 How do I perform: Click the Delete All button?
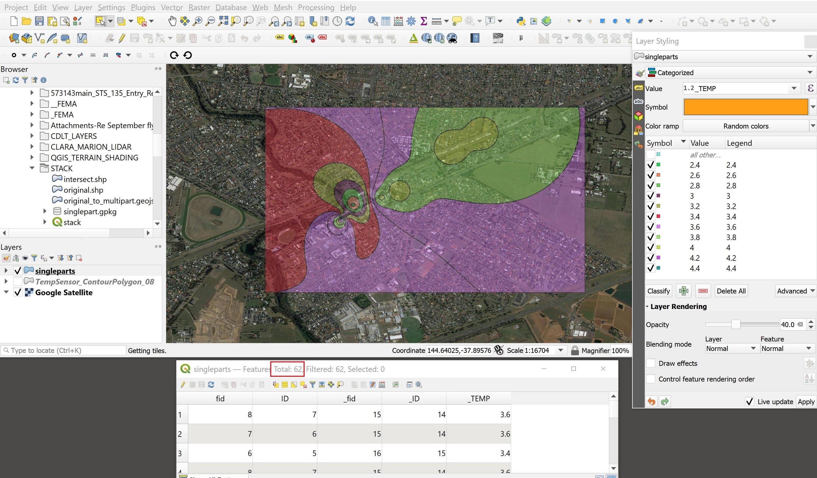click(731, 291)
